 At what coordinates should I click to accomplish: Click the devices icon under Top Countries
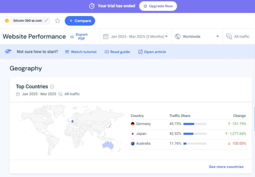point(60,94)
